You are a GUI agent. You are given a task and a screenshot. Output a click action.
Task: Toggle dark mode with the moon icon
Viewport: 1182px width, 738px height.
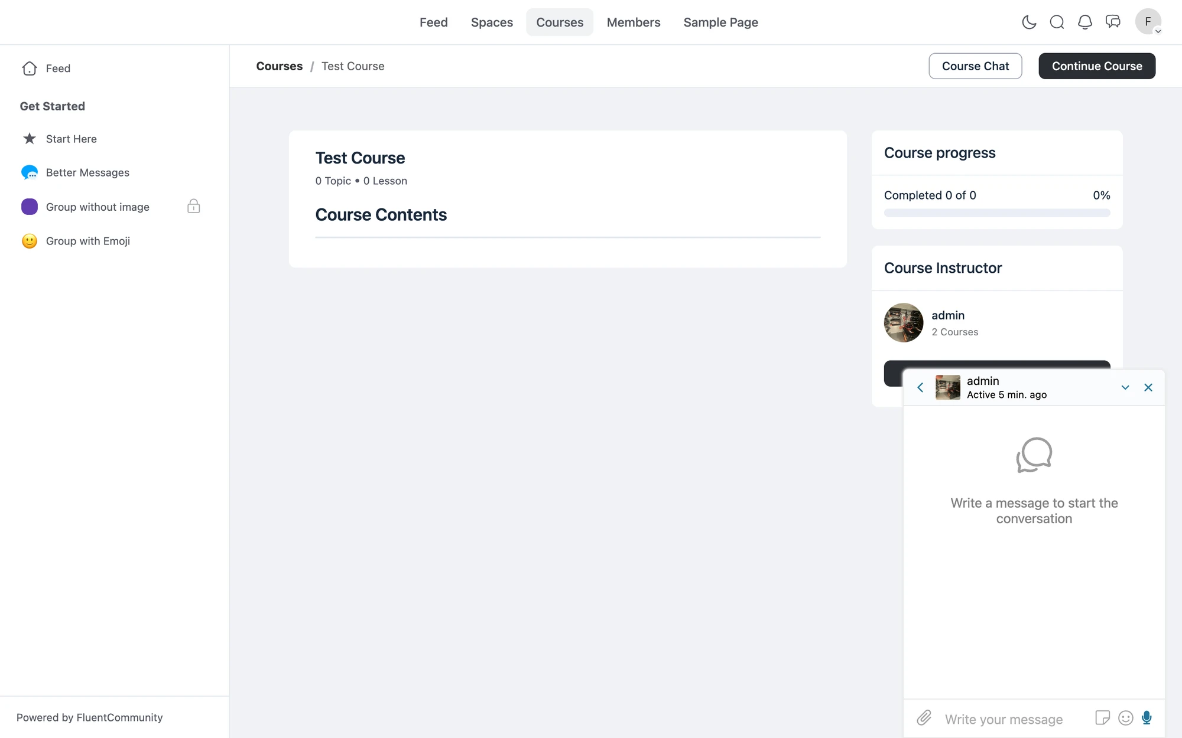1029,22
